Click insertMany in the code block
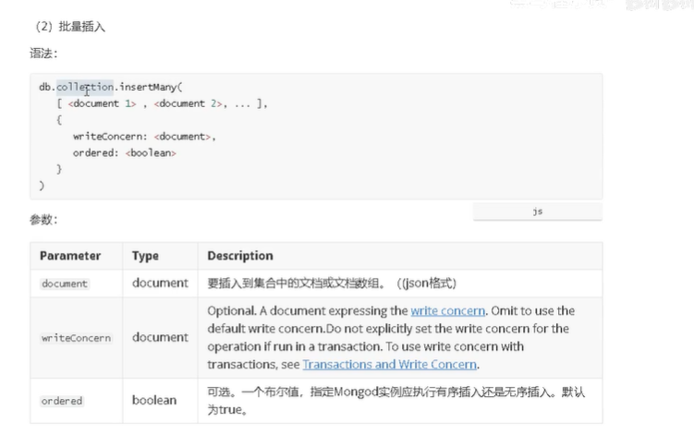Screen dimensions: 694x446 pyautogui.click(x=148, y=87)
